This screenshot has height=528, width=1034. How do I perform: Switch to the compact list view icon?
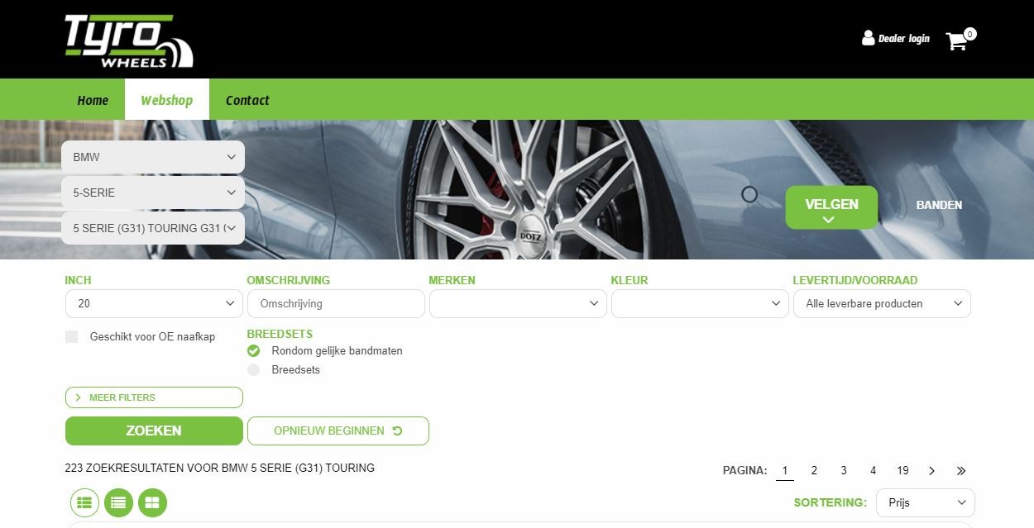point(118,502)
